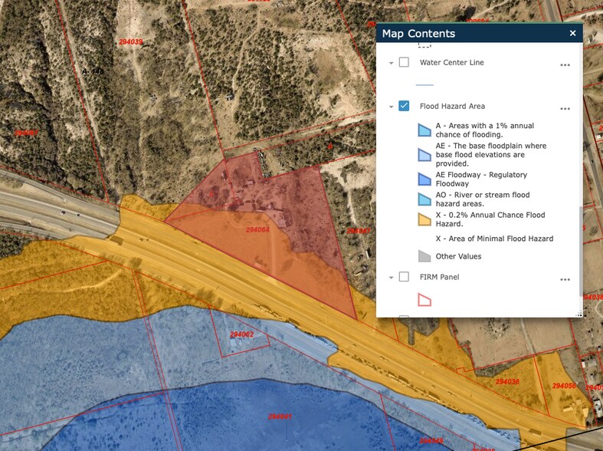Click the AO river flood hazard symbol
603x451 pixels.
click(424, 199)
